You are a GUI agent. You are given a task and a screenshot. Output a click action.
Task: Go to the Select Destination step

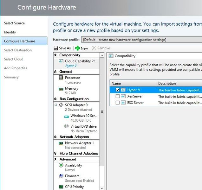click(x=18, y=50)
